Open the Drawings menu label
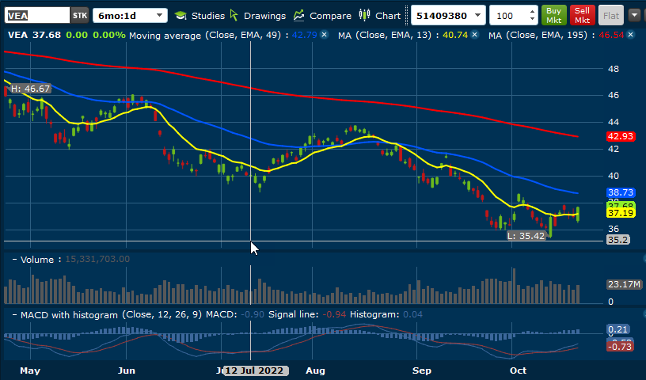The width and height of the screenshot is (646, 380). click(x=264, y=16)
